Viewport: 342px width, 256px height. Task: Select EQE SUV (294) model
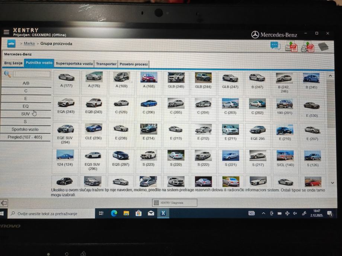65,134
